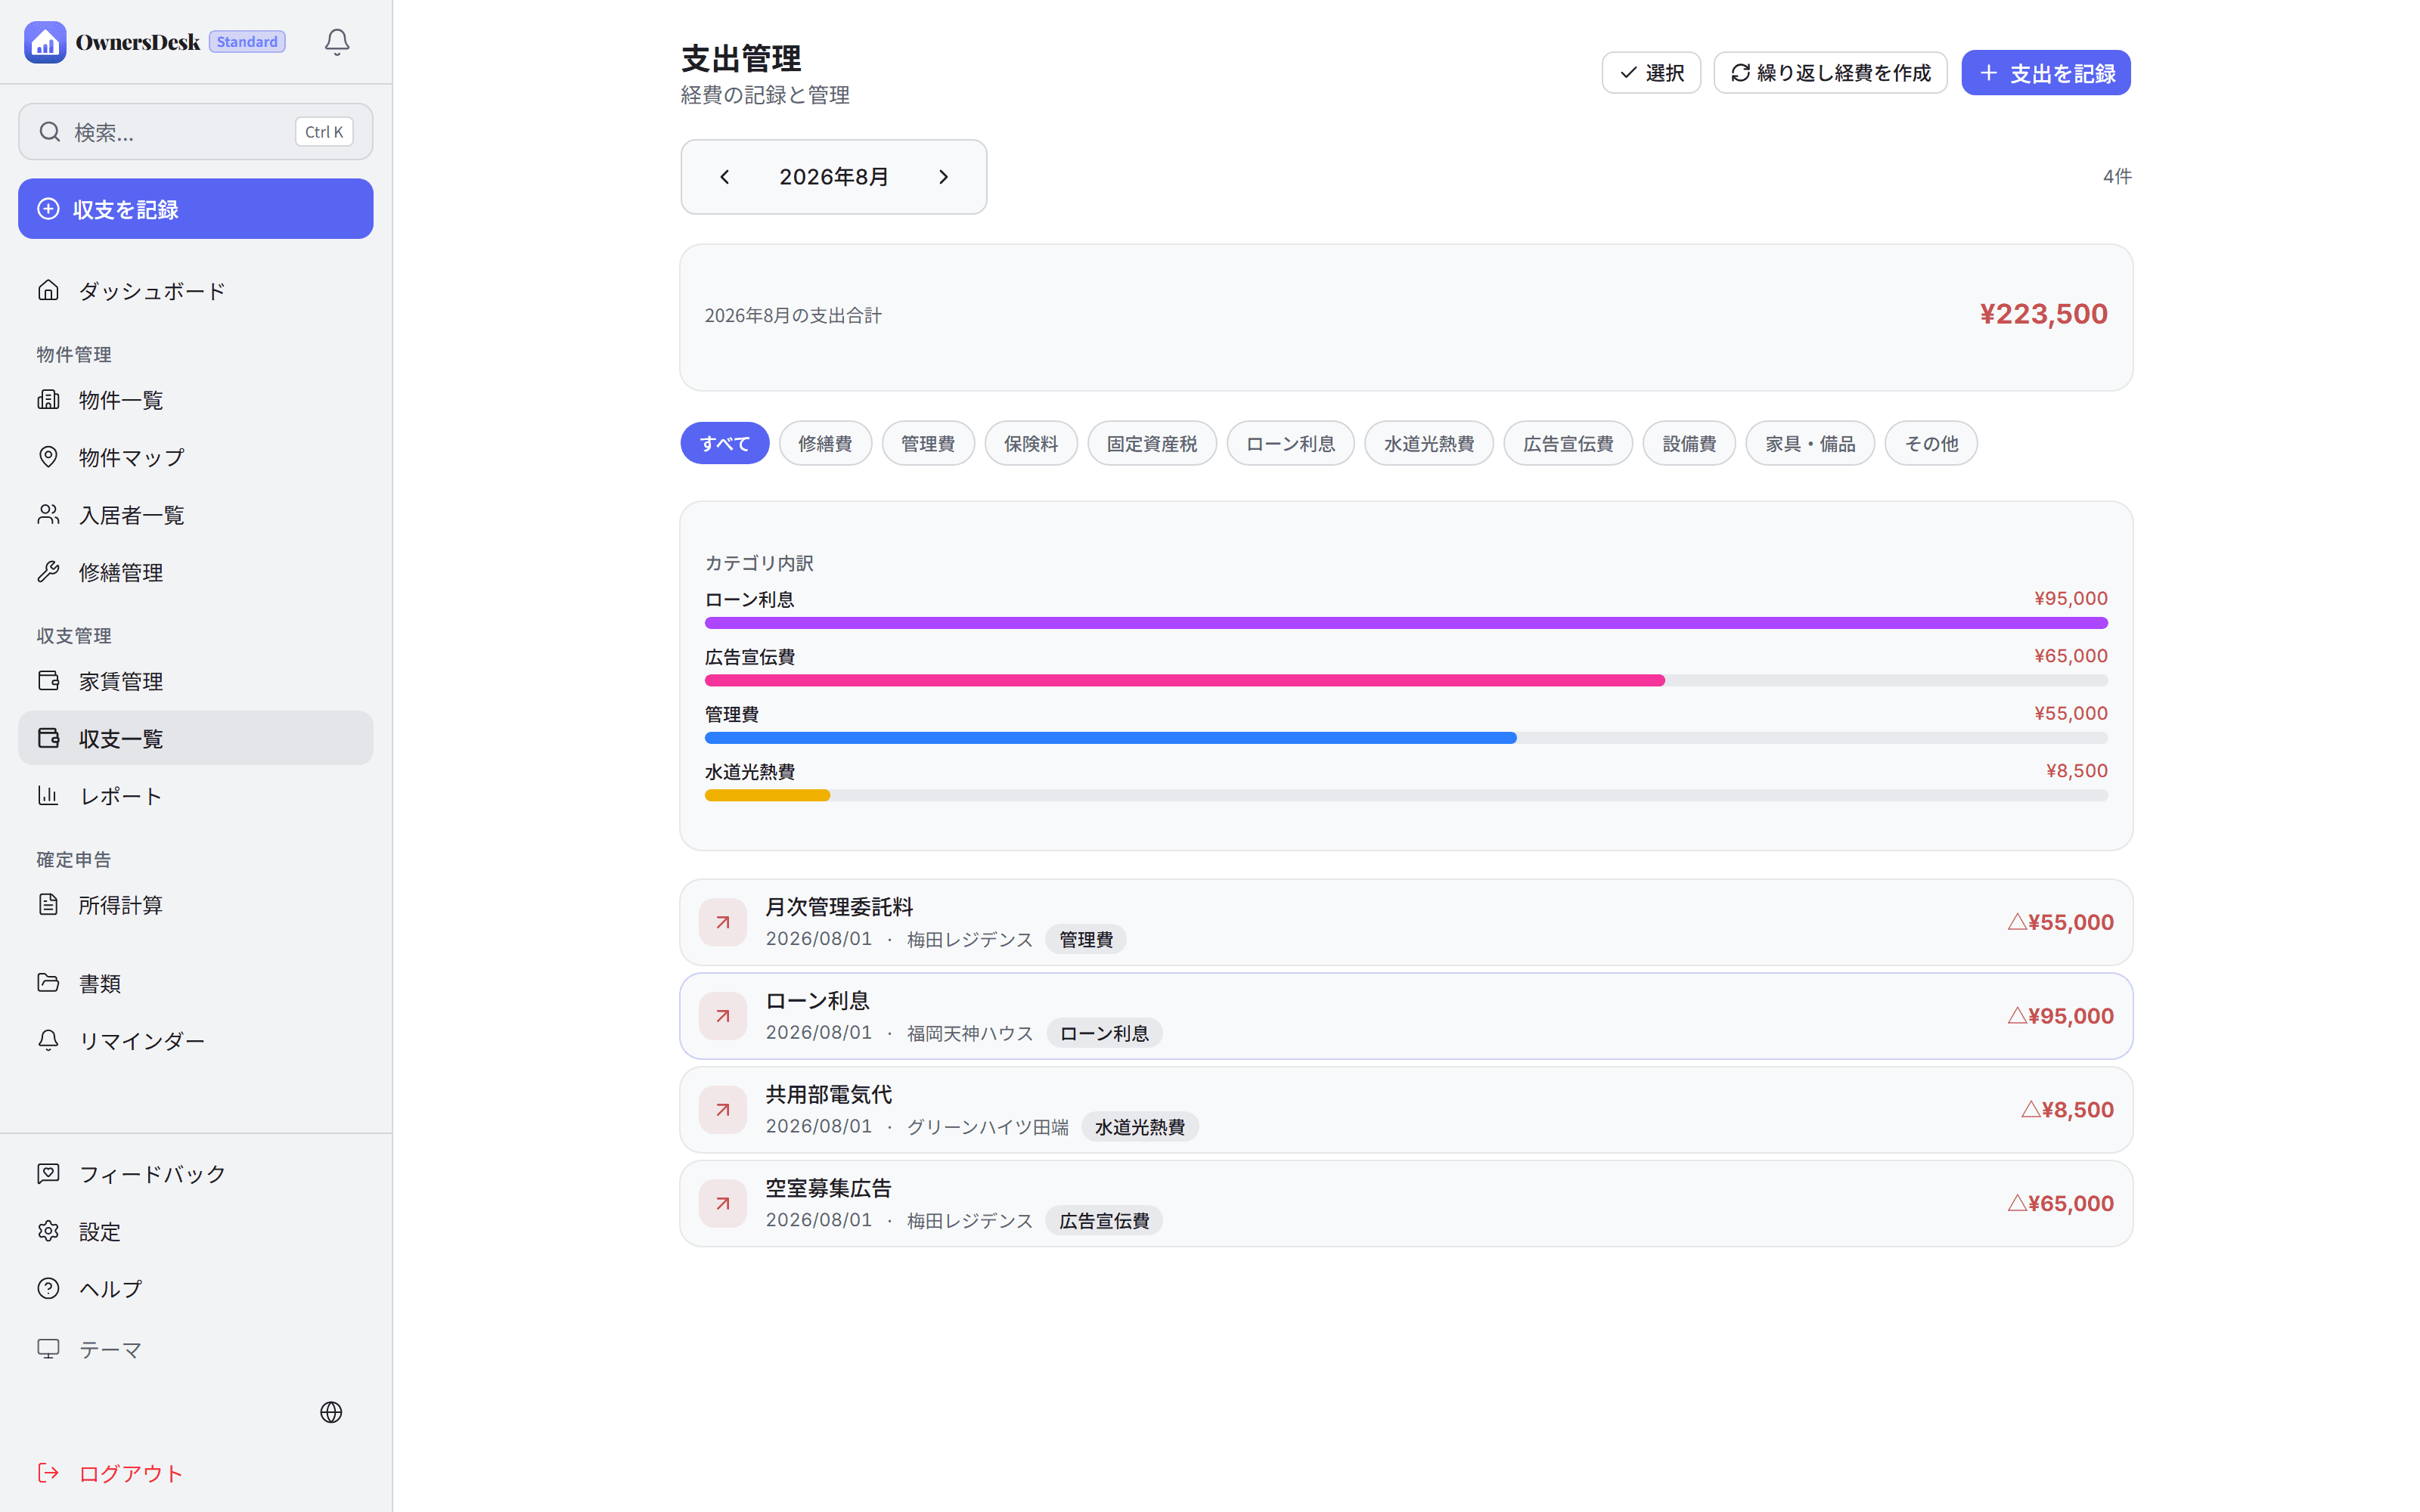Click グリーンハイツ田端 property name

(x=988, y=1127)
